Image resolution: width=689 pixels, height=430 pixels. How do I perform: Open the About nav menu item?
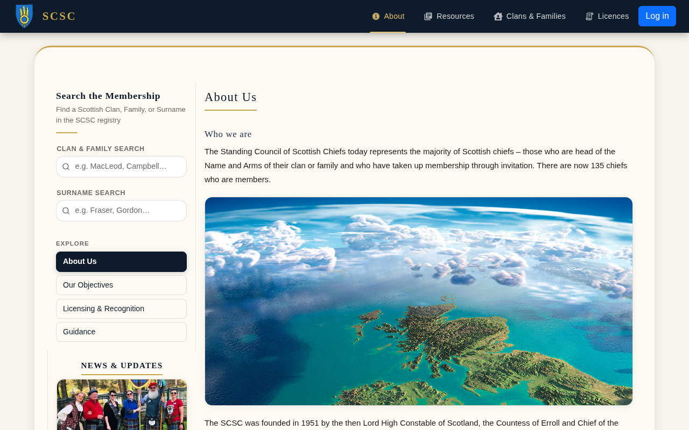[388, 16]
